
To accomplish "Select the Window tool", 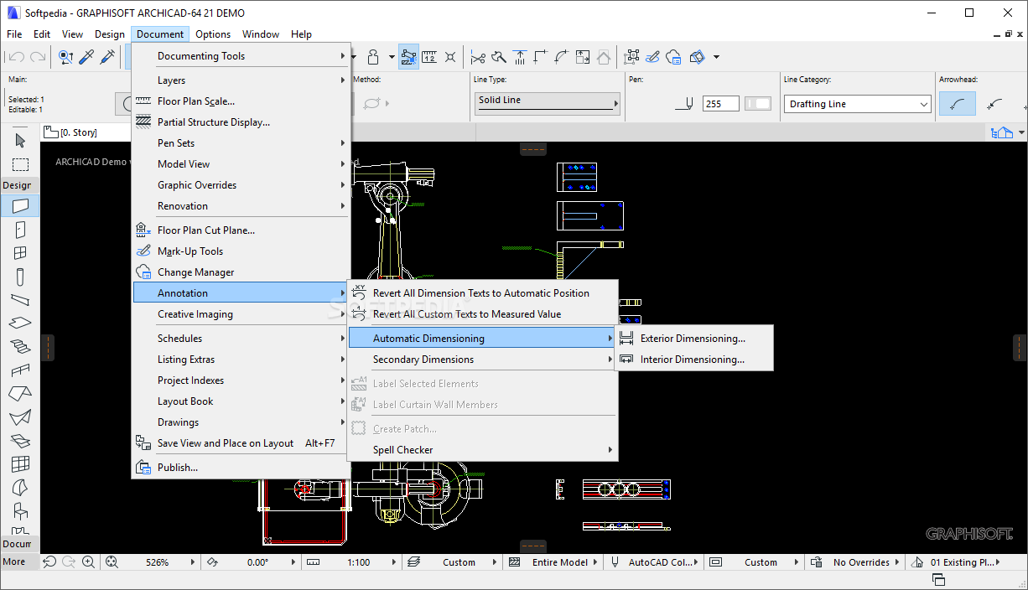I will 20,252.
